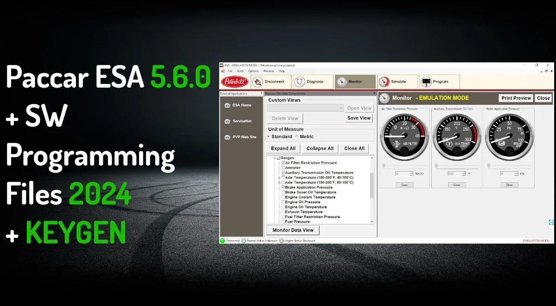Select the Metric unit radio button
The image size is (556, 306).
pos(297,137)
